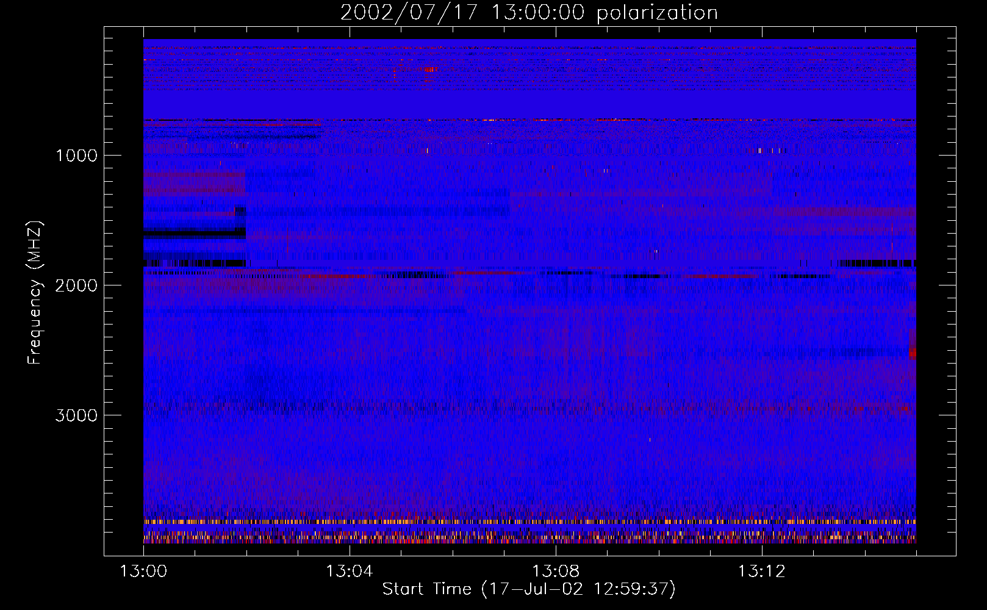
Task: Click the 2000 frequency tick label
Action: (x=76, y=285)
